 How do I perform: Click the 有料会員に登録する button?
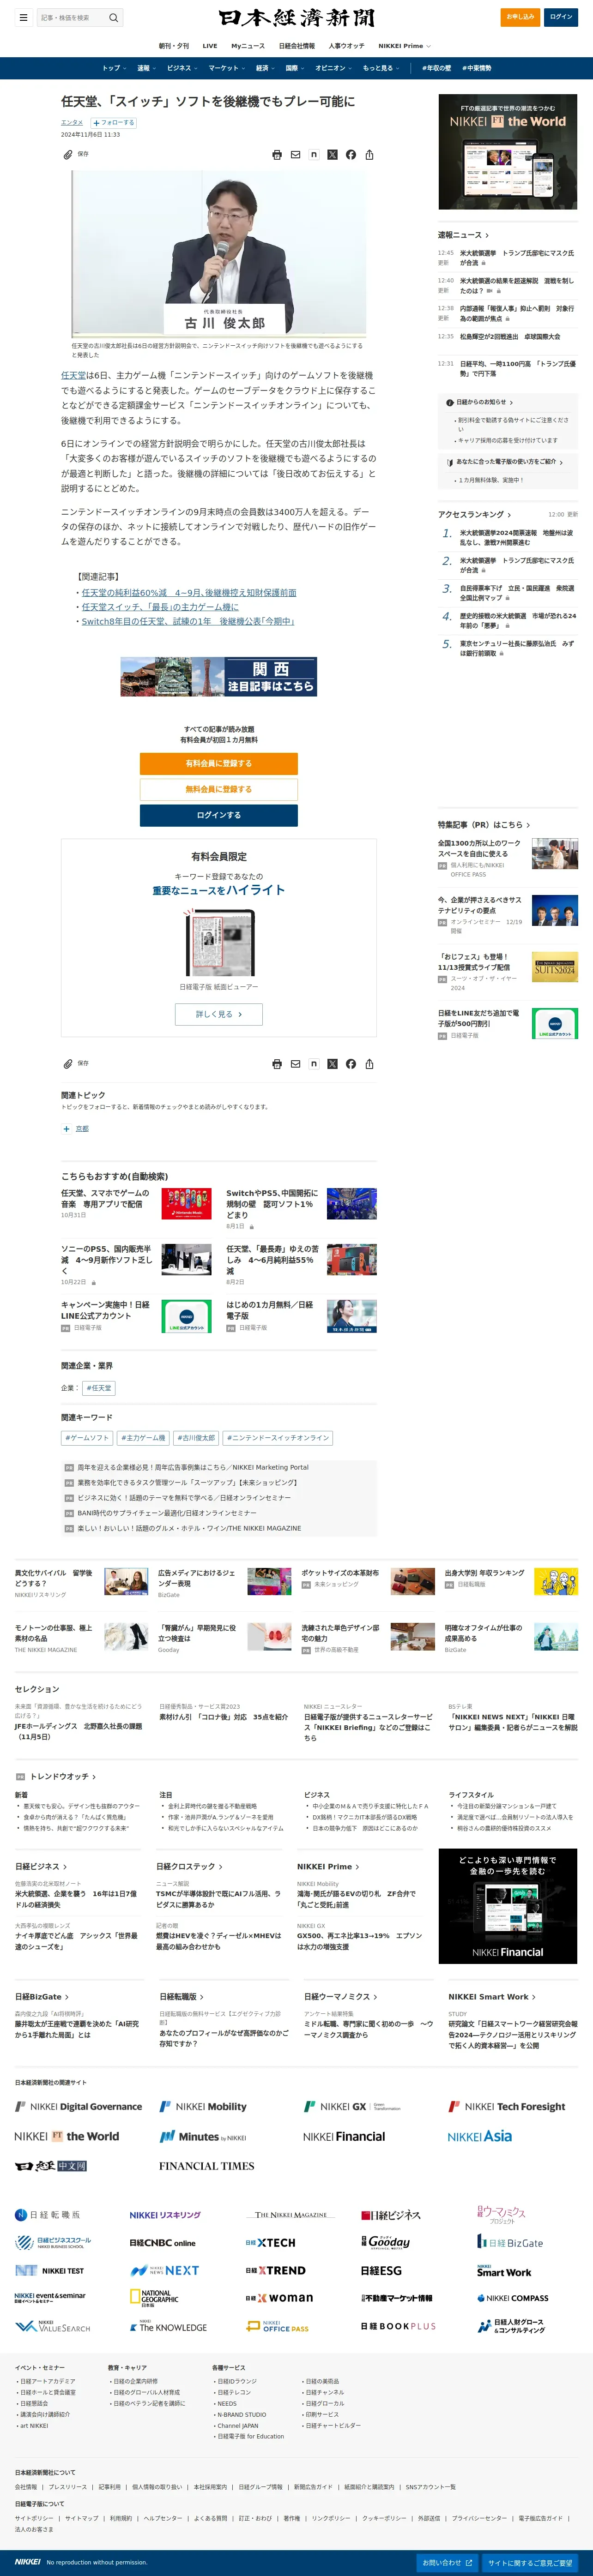pyautogui.click(x=219, y=763)
